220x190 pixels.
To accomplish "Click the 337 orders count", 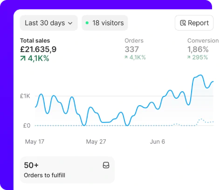I will (131, 49).
